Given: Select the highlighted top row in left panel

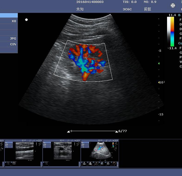Looking at the screenshot, I should point(9,15).
